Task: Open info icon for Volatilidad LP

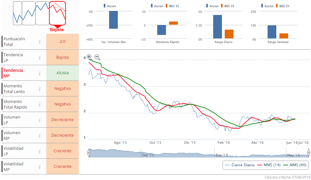Action: (40, 151)
